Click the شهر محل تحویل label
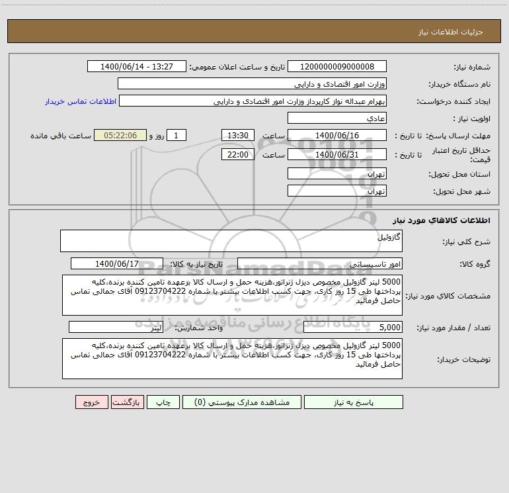 coord(461,192)
